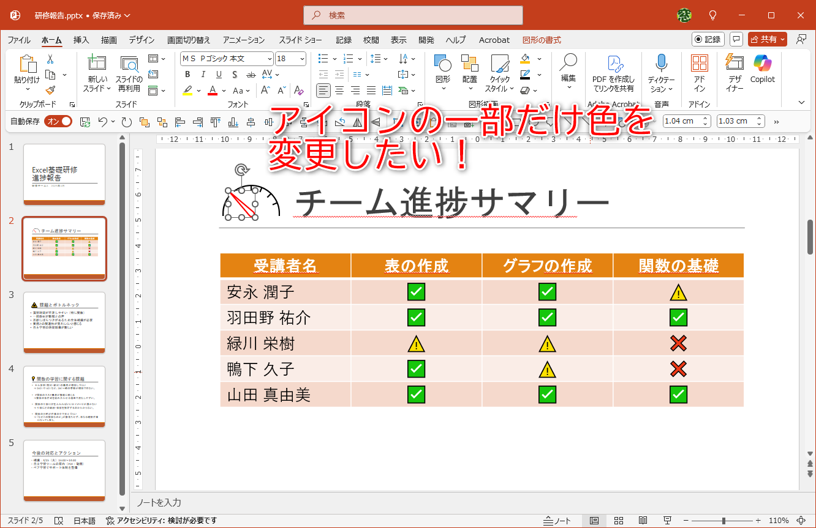The height and width of the screenshot is (528, 816).
Task: Click the Format Painter brush icon
Action: [50, 90]
